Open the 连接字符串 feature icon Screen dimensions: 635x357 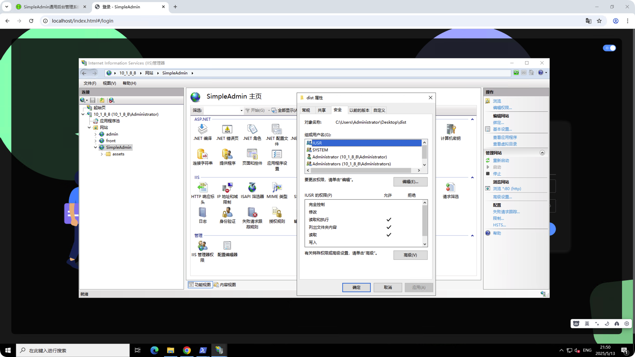point(202,154)
